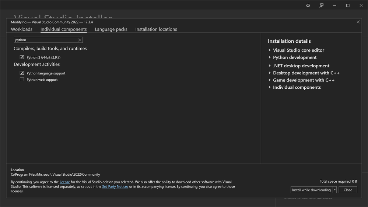Expand Desktop development with C++

270,73
